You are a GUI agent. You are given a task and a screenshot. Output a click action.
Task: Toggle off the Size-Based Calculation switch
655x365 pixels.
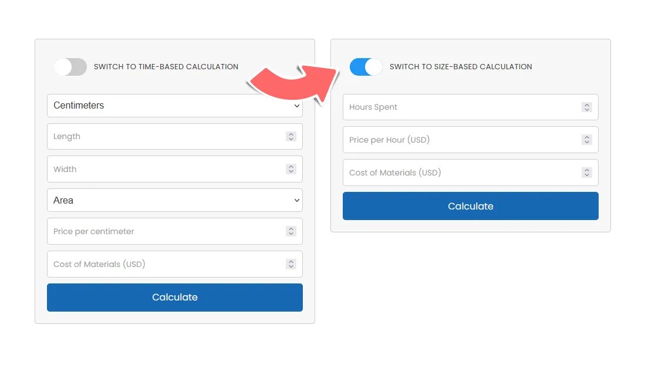[366, 67]
